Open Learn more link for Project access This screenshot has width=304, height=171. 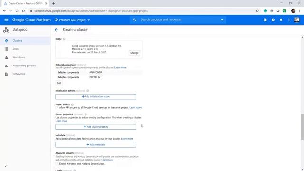(135, 108)
